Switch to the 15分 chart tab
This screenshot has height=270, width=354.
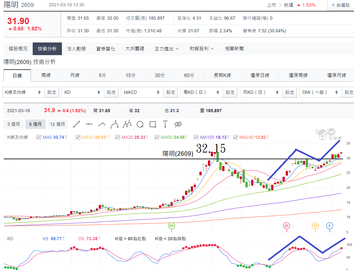click(x=130, y=75)
